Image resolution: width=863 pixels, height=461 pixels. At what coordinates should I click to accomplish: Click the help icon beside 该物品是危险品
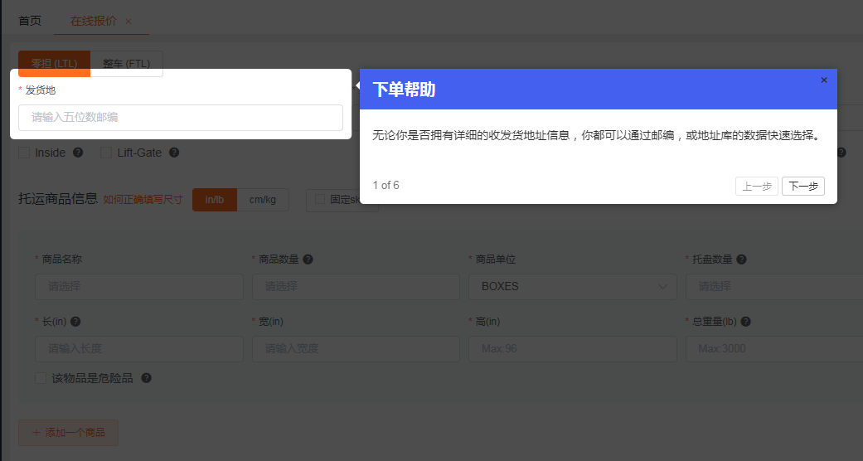click(147, 378)
